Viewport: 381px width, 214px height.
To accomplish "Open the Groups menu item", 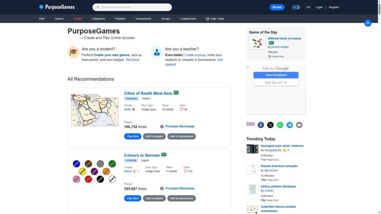I will 166,19.
